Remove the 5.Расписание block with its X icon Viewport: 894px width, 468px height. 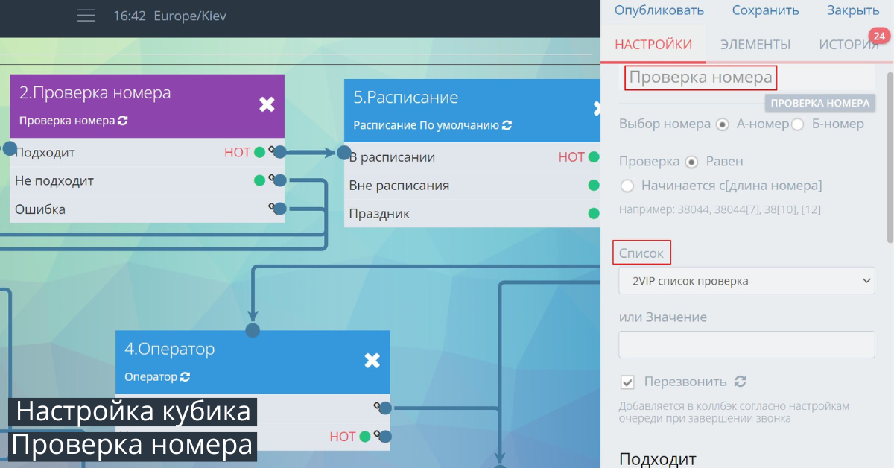coord(597,107)
